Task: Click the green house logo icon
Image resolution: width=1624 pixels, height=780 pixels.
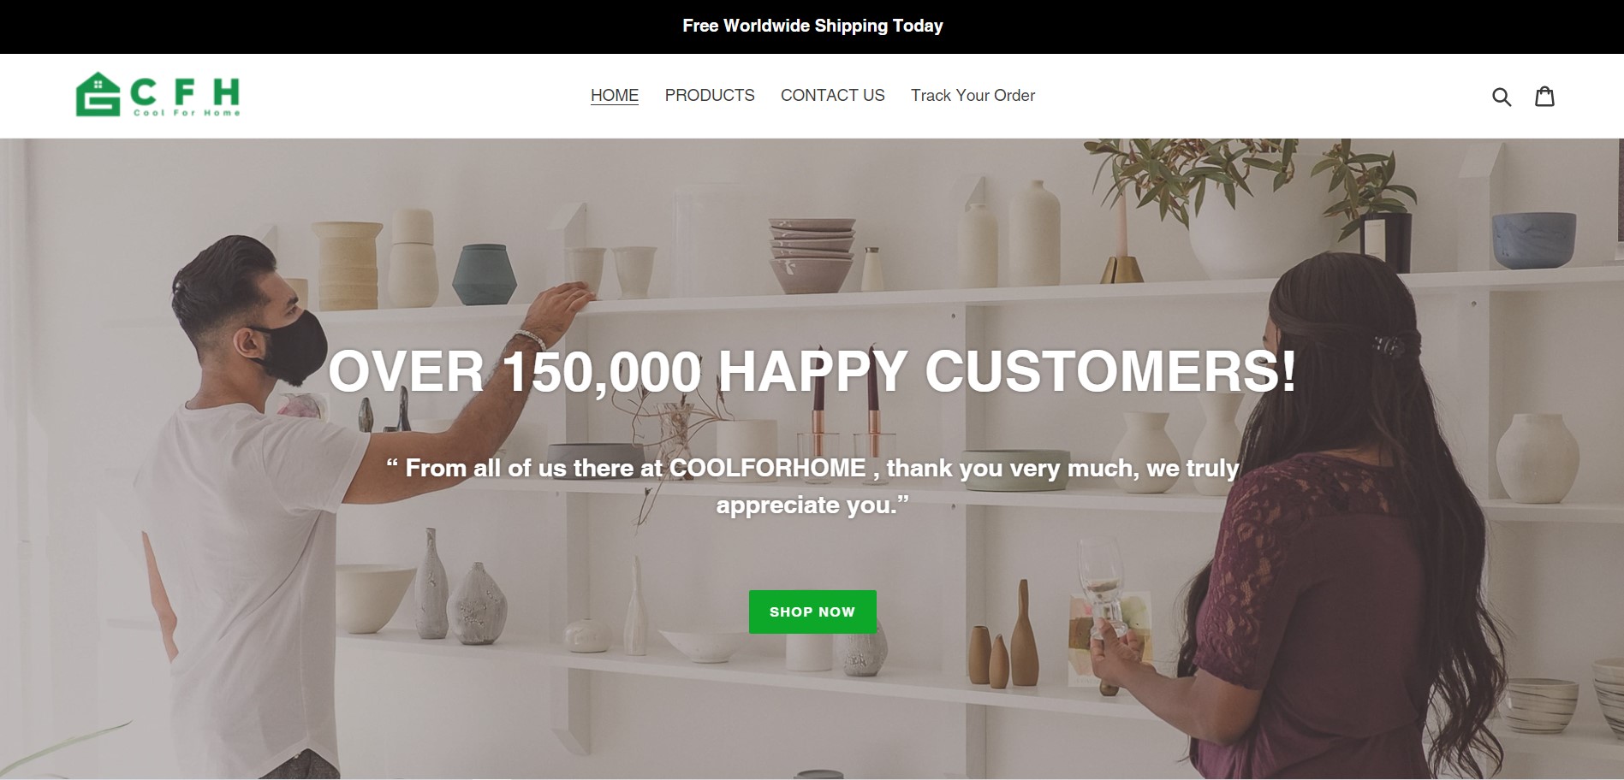Action: 98,94
